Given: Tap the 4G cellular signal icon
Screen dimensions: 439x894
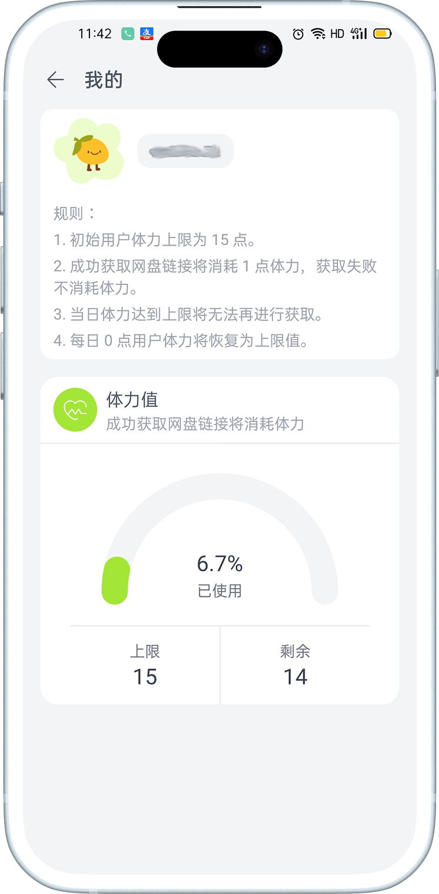Looking at the screenshot, I should [358, 34].
